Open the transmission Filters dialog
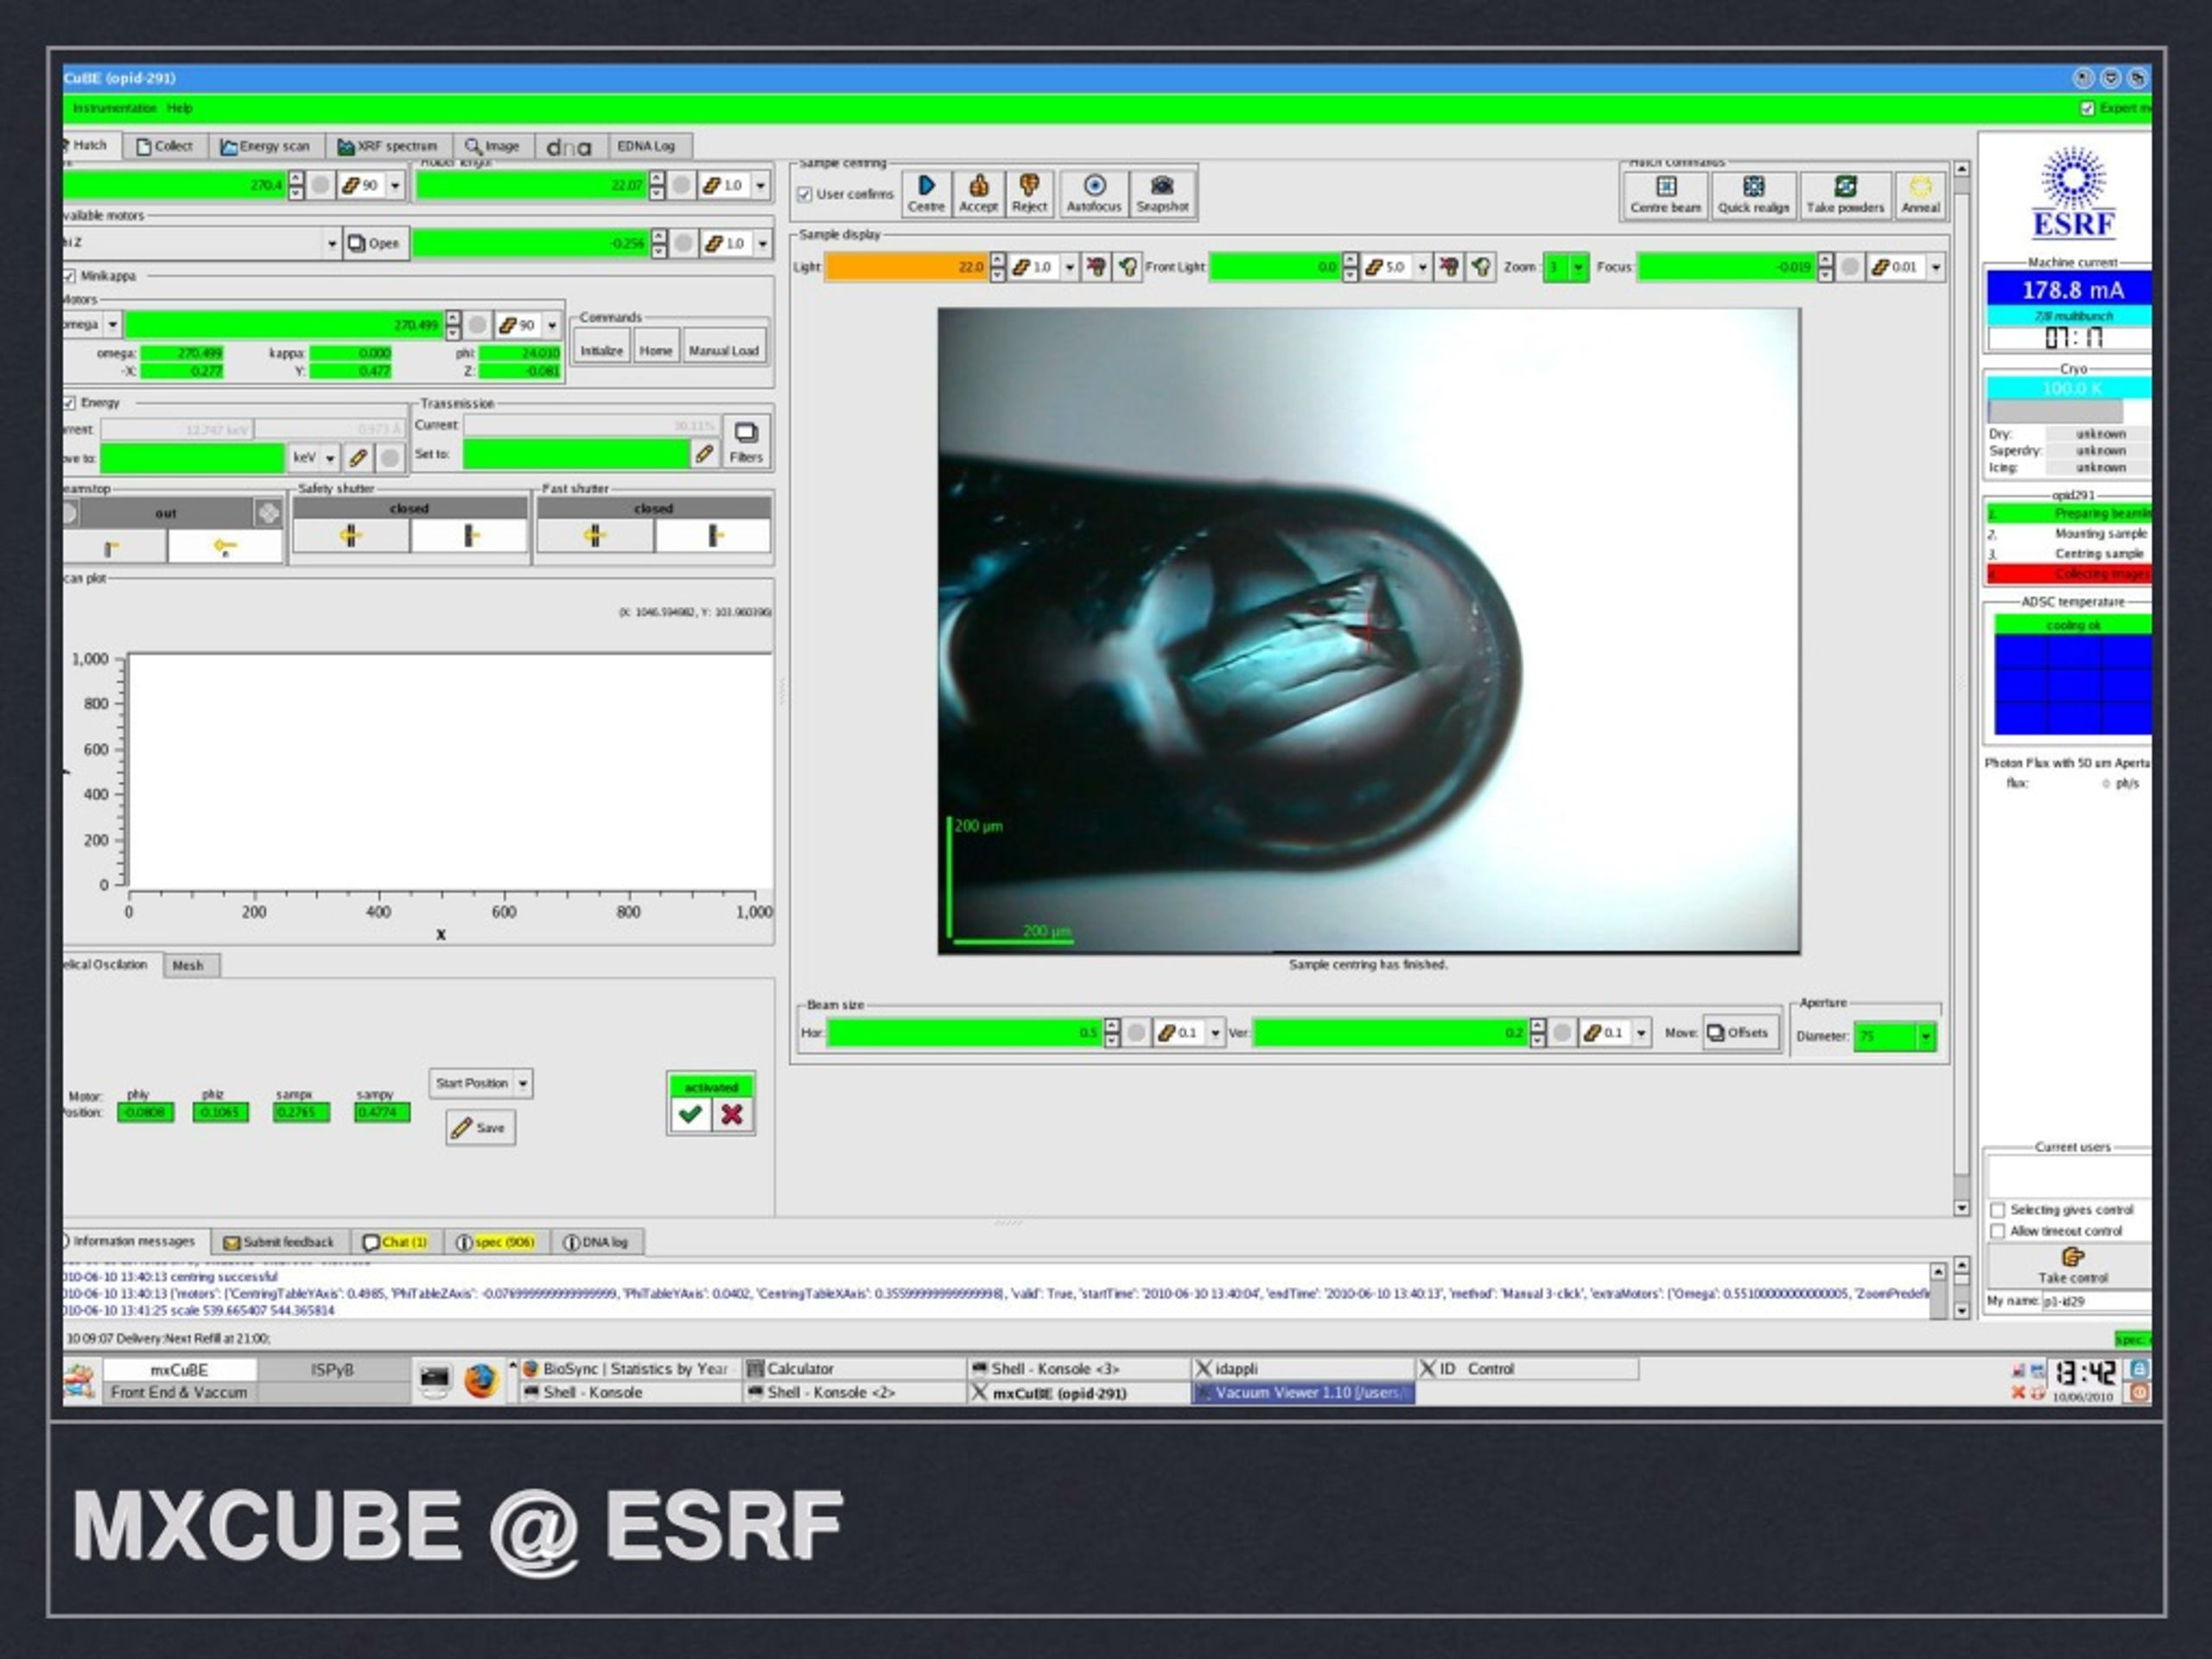The height and width of the screenshot is (1659, 2212). coord(746,441)
